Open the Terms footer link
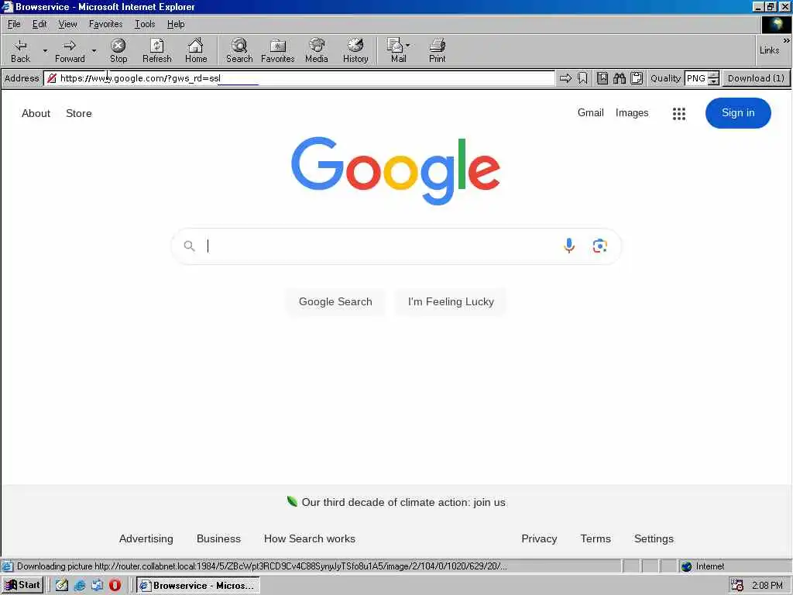The image size is (793, 595). click(x=596, y=539)
